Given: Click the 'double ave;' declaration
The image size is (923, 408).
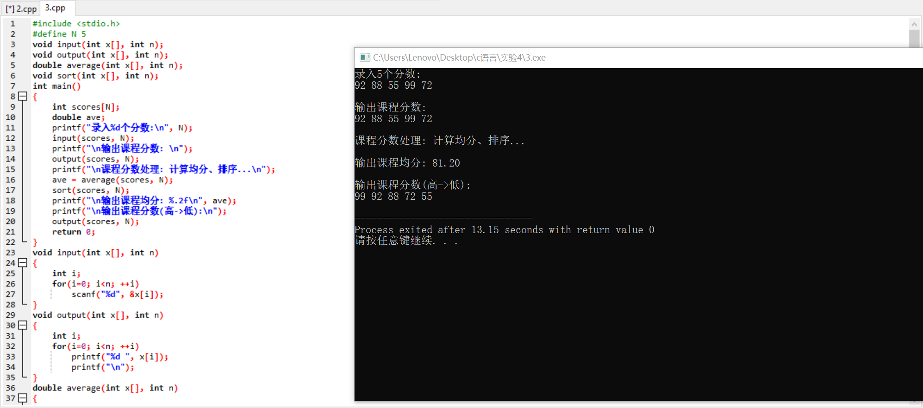Looking at the screenshot, I should click(78, 117).
